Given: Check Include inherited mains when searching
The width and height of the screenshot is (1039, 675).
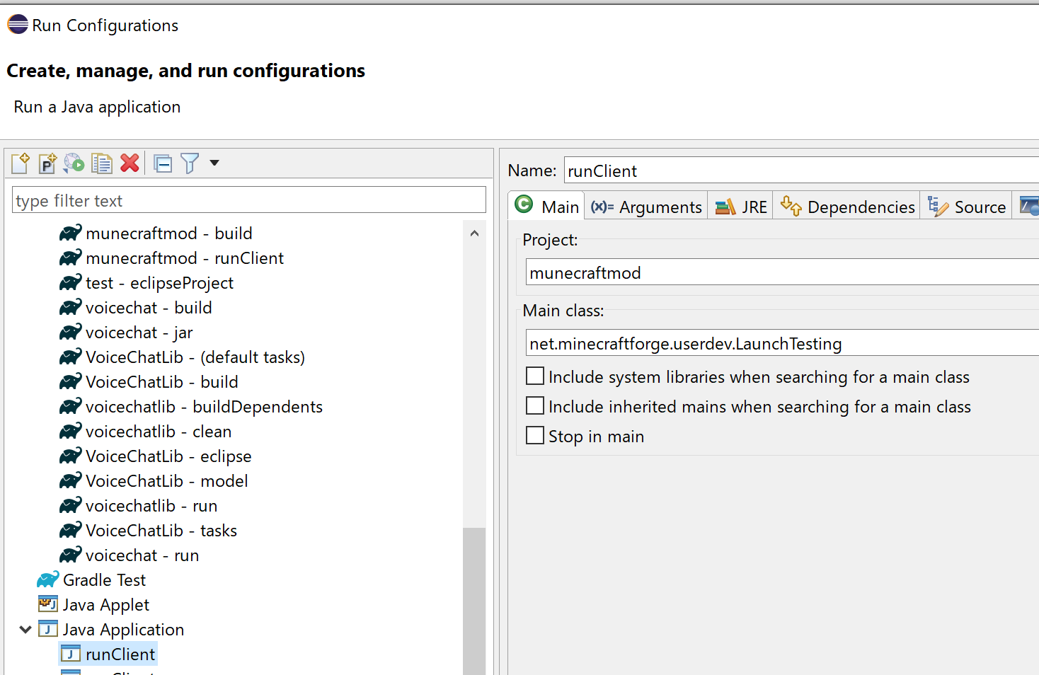Looking at the screenshot, I should coord(534,405).
